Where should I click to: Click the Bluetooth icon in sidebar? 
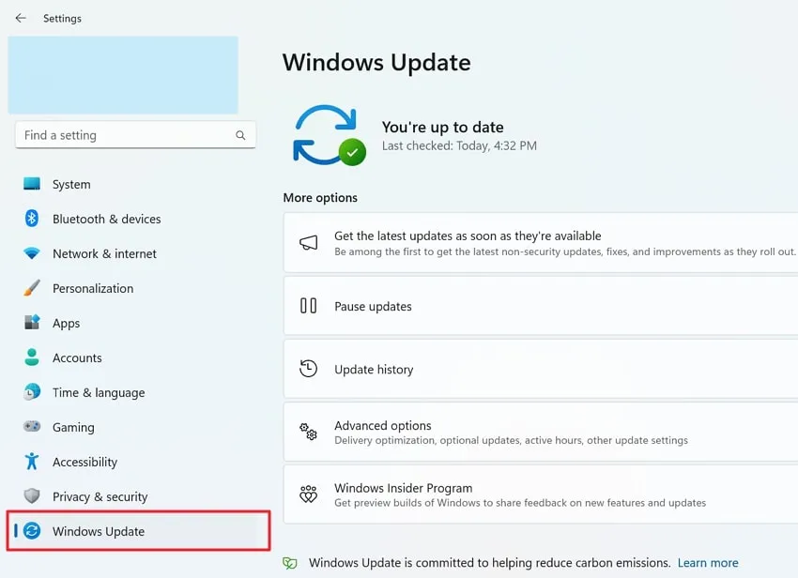[32, 219]
